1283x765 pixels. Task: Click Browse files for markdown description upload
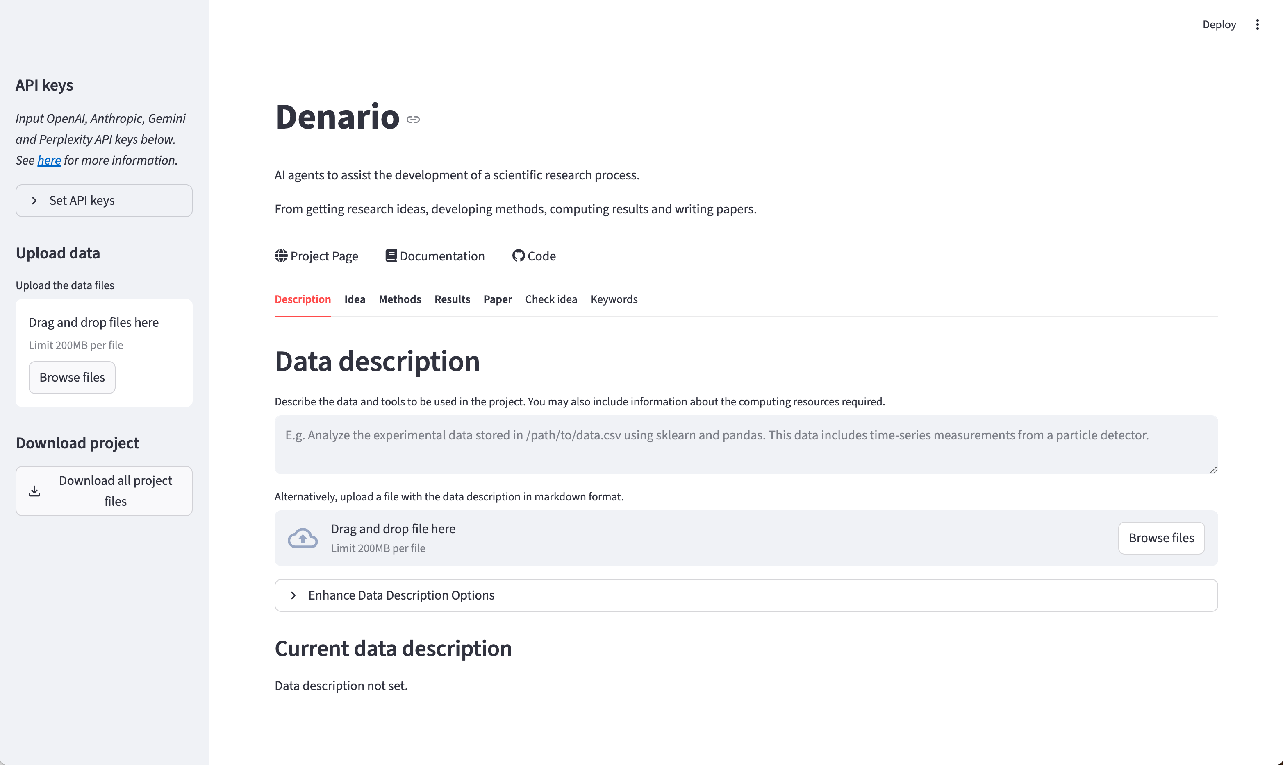(1161, 538)
